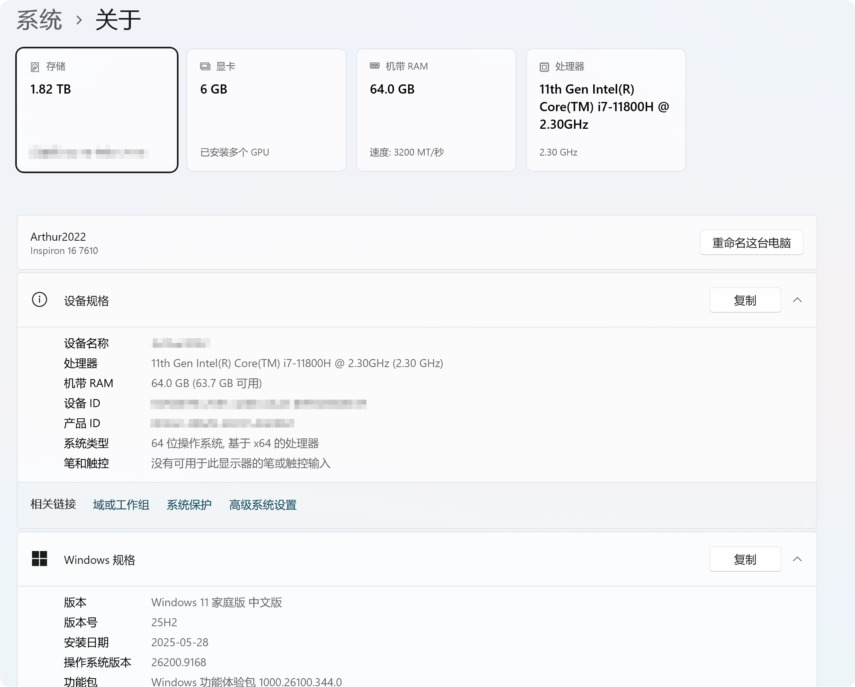
Task: Open the 机带 RAM 64.0 GB card
Action: [x=436, y=110]
